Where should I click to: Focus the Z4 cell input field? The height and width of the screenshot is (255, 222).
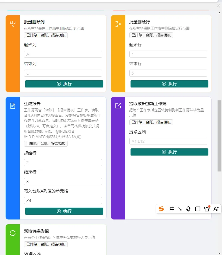tap(63, 201)
